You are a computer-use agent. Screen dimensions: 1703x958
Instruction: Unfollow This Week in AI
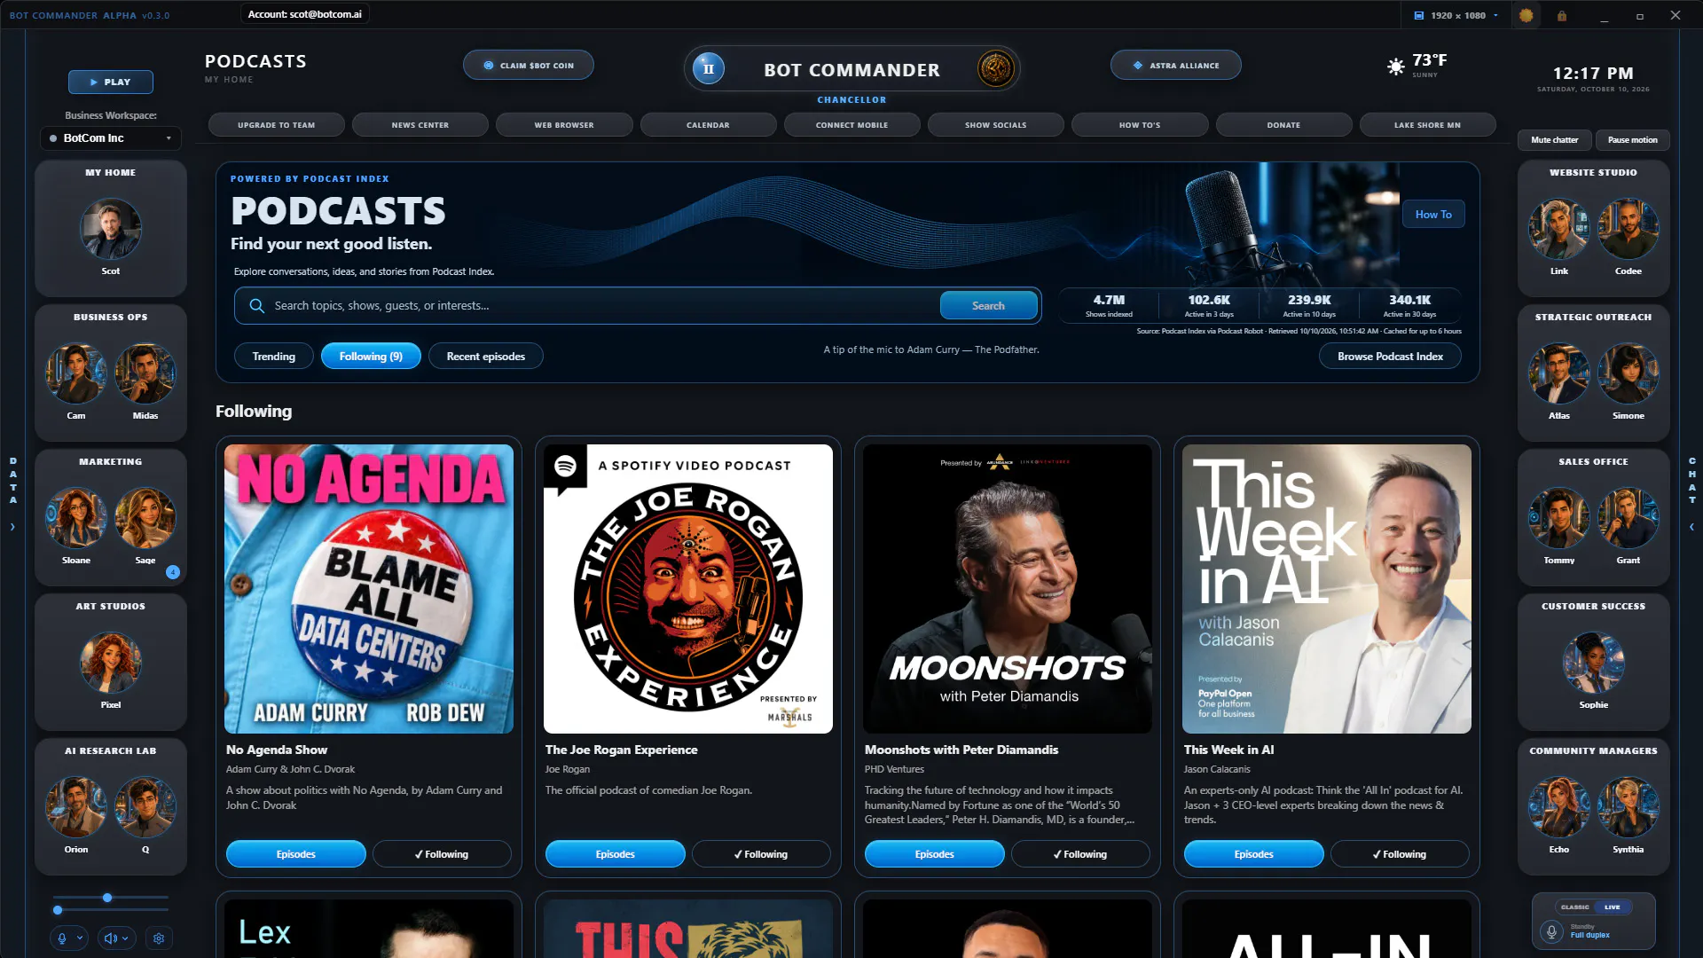[x=1400, y=854]
